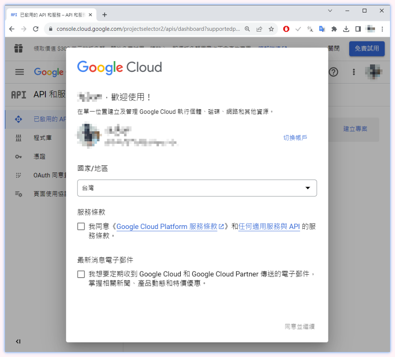Open the help question mark icon

(x=333, y=72)
